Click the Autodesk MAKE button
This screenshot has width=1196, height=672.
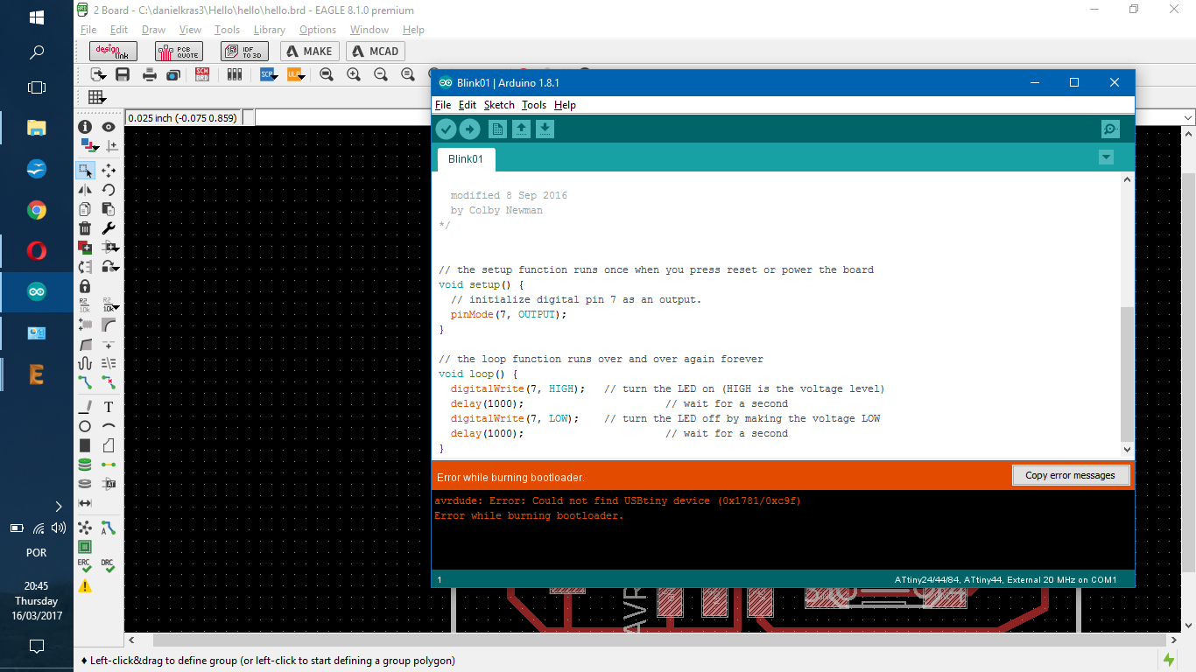pyautogui.click(x=310, y=51)
